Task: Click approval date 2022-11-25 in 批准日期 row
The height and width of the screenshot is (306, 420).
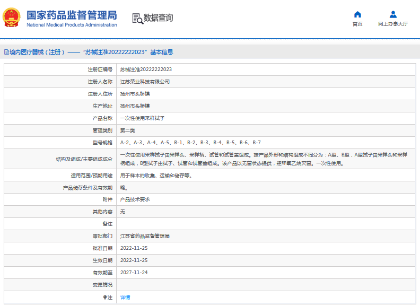Action: [134, 248]
